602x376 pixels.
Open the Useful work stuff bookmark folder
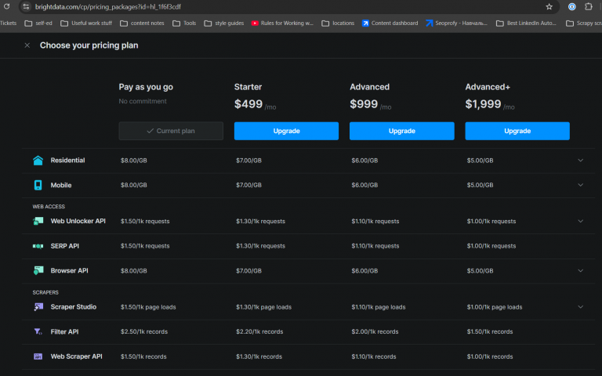(x=86, y=23)
